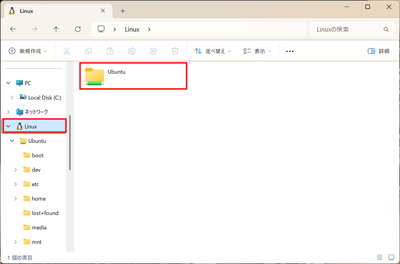The image size is (400, 264).
Task: Expand the mnt folder node
Action: coord(15,242)
